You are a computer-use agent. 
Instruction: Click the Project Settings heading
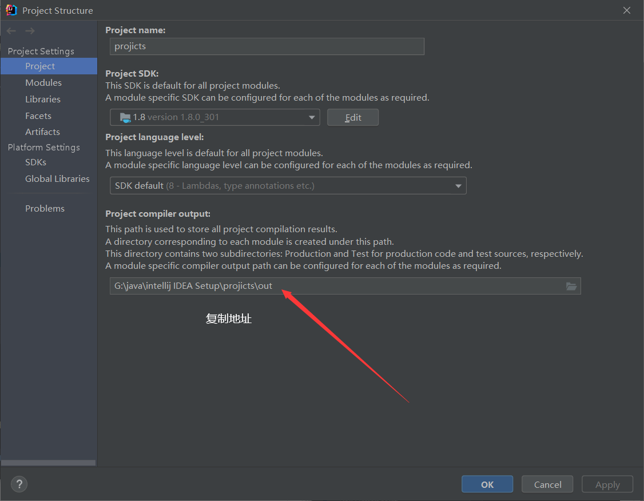coord(41,51)
